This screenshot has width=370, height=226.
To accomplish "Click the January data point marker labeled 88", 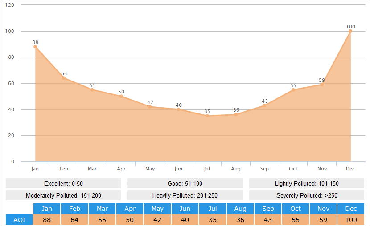I will tap(35, 47).
